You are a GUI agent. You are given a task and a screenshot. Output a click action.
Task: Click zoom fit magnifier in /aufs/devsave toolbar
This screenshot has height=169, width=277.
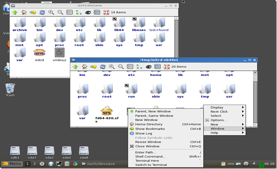61,12
